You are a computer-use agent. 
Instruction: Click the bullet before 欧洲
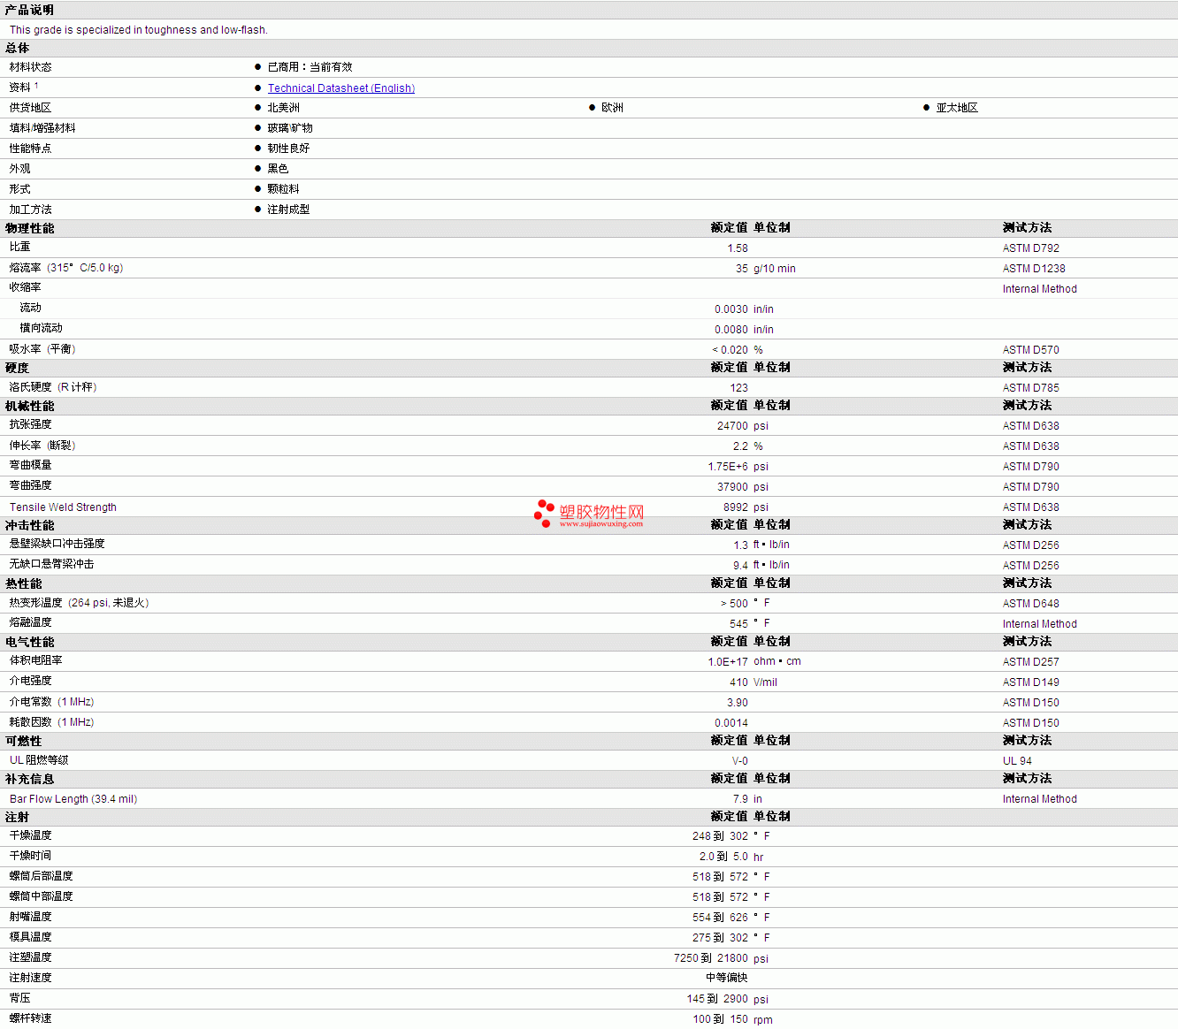point(593,108)
